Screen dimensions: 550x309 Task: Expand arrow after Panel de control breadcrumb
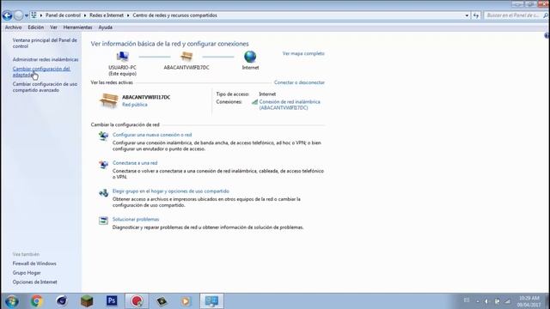pos(84,15)
